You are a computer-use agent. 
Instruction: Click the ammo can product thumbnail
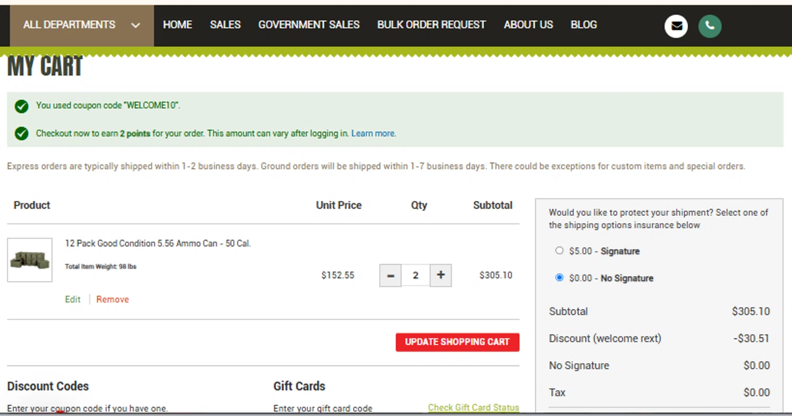coord(30,260)
